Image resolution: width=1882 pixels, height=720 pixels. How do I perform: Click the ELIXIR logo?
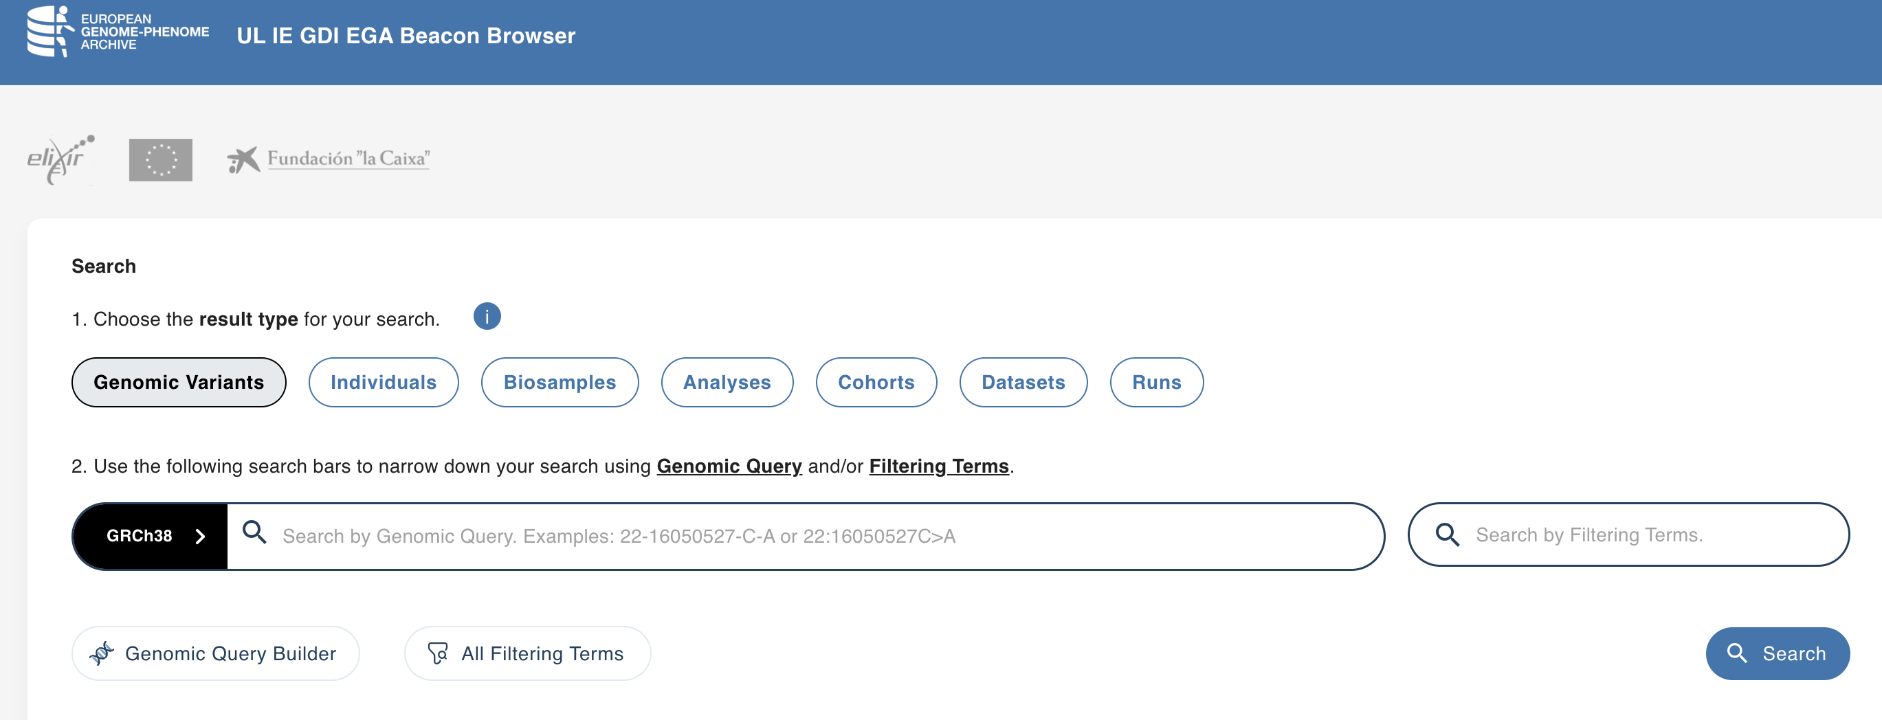61,160
